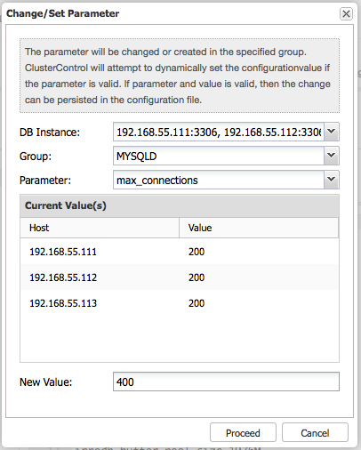Click value 200 for host 192.168.55.111
361x450 pixels.
[x=197, y=252]
